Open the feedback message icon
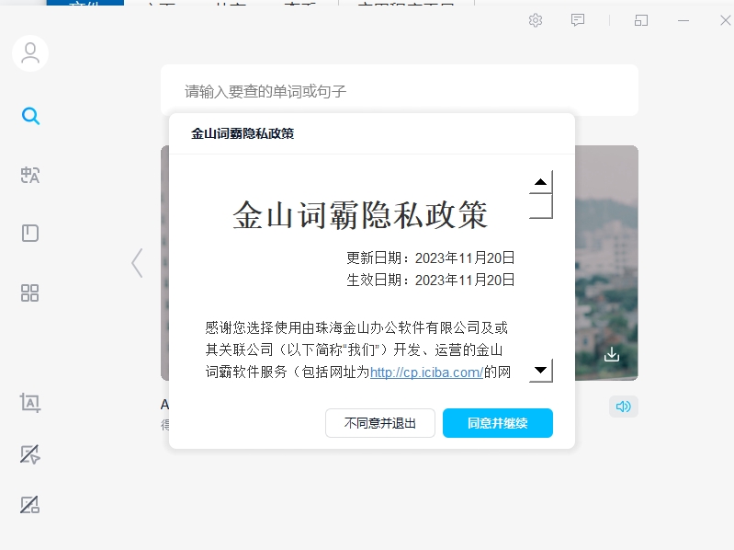This screenshot has width=734, height=550. [578, 20]
